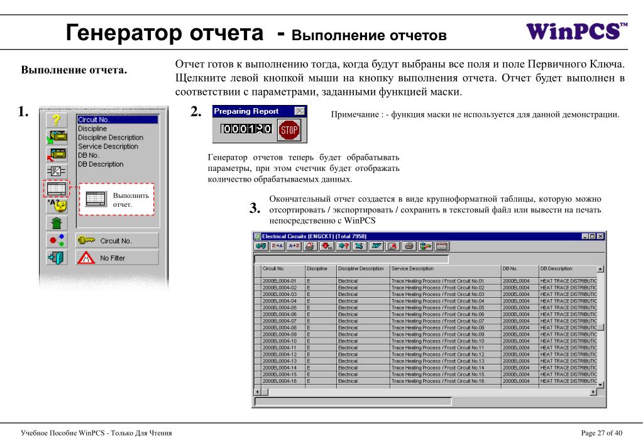
Task: Click the colored dots relation icon
Action: pos(57,240)
